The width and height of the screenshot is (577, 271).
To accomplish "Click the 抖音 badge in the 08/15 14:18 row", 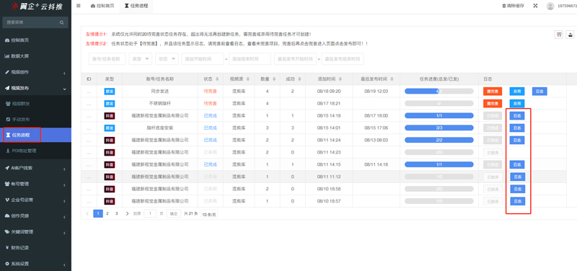I will 110,116.
